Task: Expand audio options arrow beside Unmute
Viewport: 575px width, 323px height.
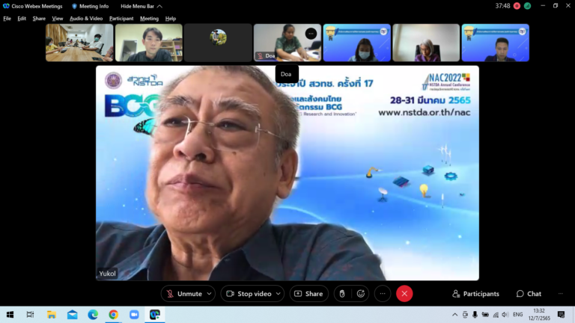Action: point(209,294)
